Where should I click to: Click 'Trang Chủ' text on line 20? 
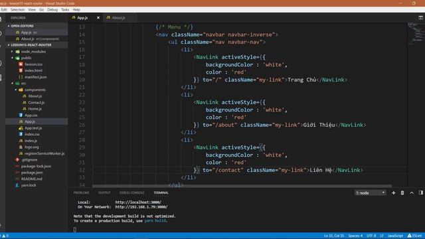coord(301,80)
